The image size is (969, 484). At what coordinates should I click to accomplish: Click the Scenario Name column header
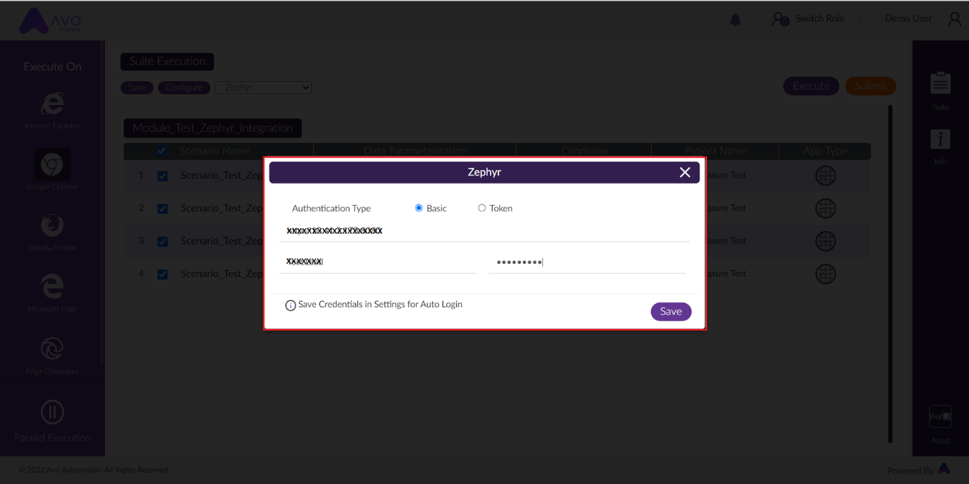[x=215, y=151]
